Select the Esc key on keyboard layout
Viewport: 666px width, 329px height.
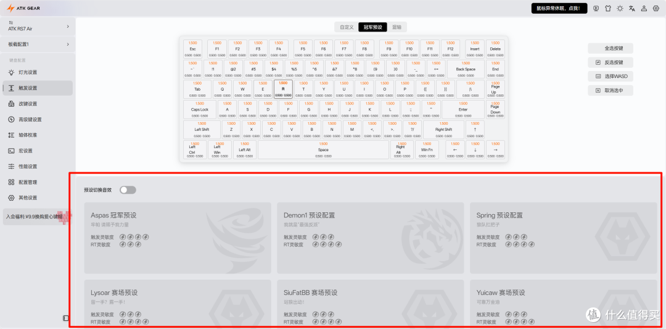pos(193,49)
